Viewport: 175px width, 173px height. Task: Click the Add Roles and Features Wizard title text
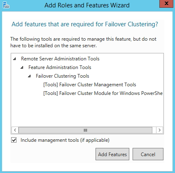pos(87,5)
